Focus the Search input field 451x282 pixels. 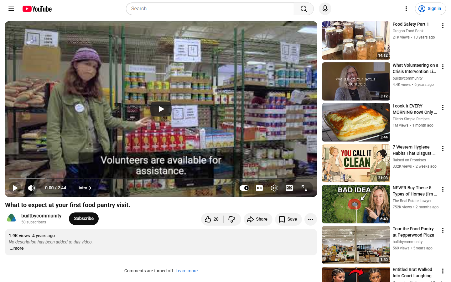(210, 9)
